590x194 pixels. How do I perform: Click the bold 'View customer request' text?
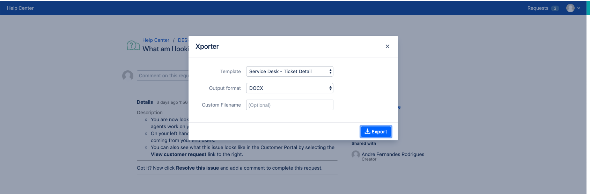pos(178,154)
